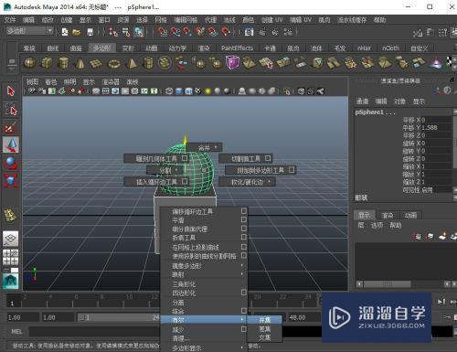
Task: Activate the Scale tool in toolbox
Action: point(11,180)
